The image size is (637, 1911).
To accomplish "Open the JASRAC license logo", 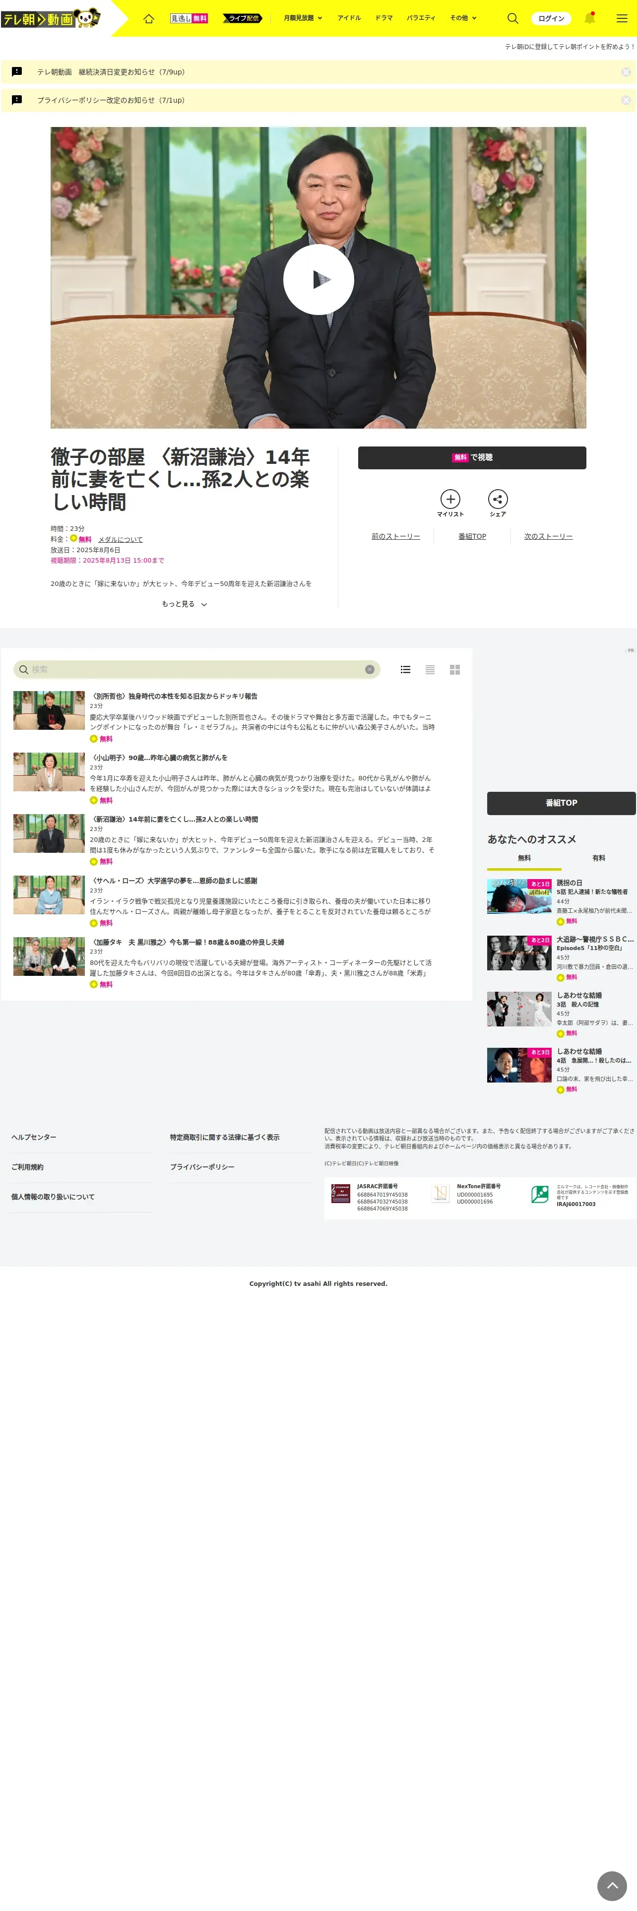I will click(x=340, y=1193).
